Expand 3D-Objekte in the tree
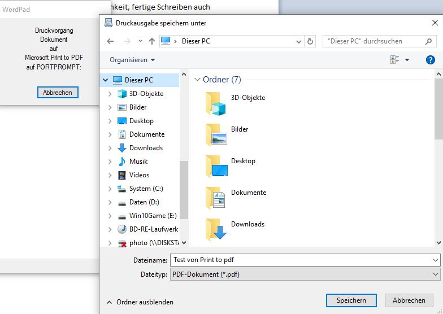The height and width of the screenshot is (314, 443). pyautogui.click(x=110, y=94)
